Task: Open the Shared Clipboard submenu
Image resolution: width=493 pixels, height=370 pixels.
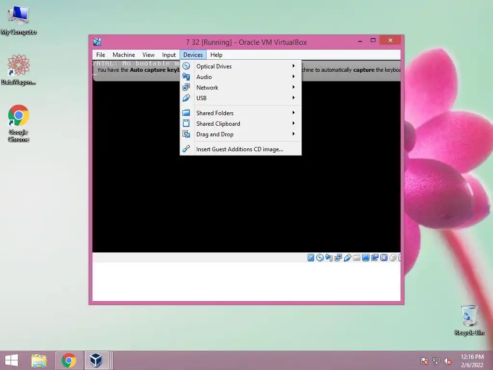Action: coord(241,124)
